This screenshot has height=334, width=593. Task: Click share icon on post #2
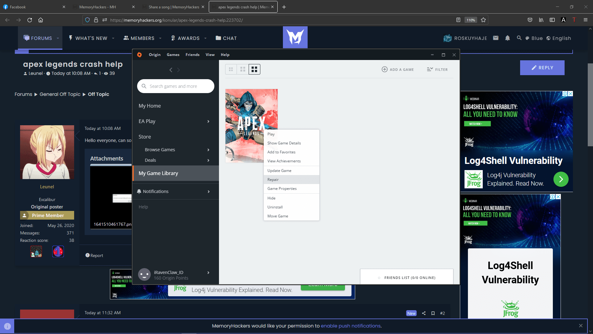[x=424, y=313]
